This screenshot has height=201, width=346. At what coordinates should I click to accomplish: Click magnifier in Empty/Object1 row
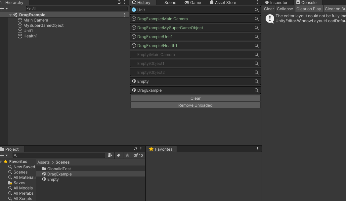256,64
